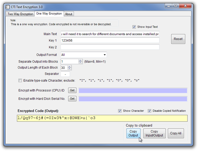
Task: Decrease Output Length of Each Block
Action: [70, 69]
